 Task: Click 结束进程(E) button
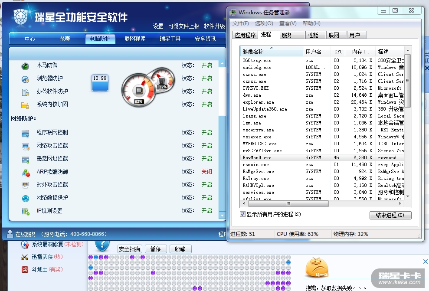(390, 215)
